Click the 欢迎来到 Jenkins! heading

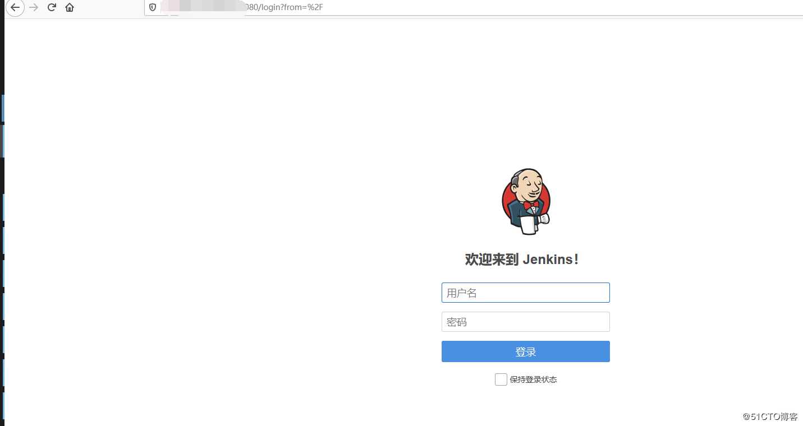tap(522, 260)
